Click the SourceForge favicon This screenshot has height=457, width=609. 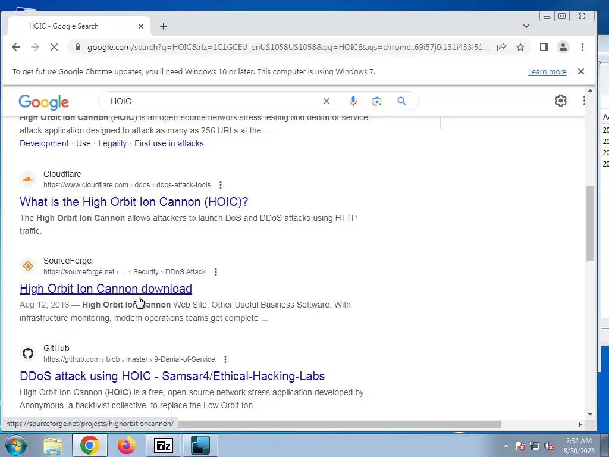click(27, 266)
